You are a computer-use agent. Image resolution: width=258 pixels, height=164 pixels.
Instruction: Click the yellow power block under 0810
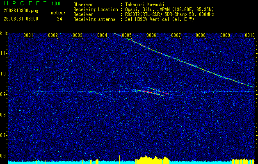point(243,162)
